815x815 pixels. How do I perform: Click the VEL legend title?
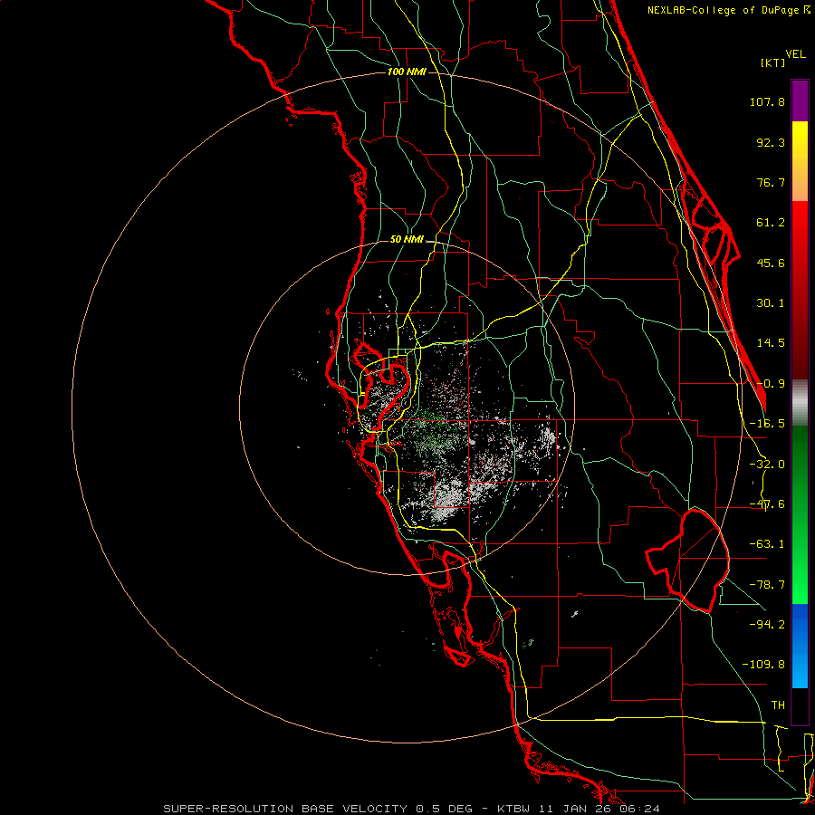pyautogui.click(x=796, y=54)
